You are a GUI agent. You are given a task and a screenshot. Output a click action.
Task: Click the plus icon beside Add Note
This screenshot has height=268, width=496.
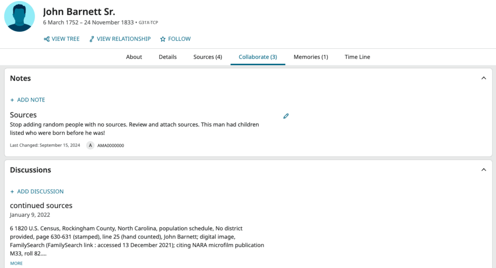12,100
